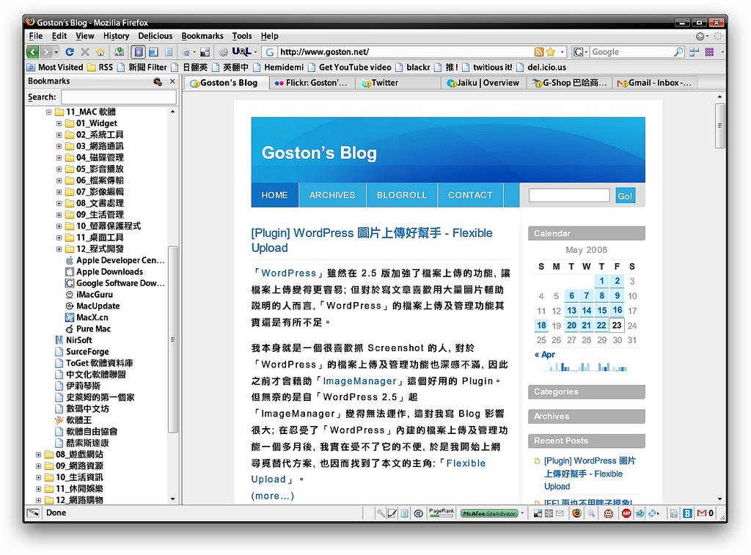Click the blue squares icon beside search box
Screen dimensions: 751x555
tap(695, 52)
